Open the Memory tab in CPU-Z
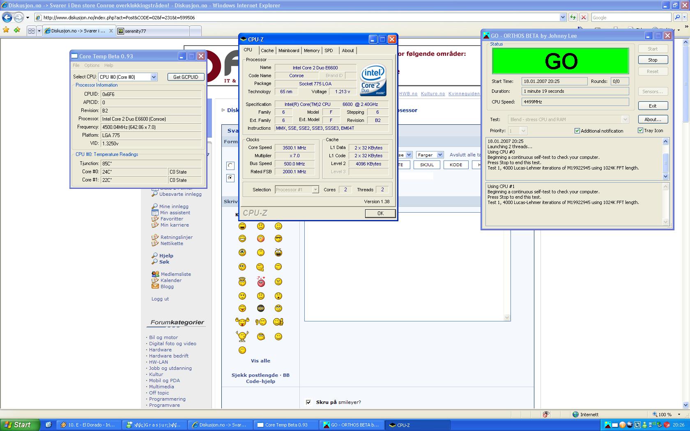This screenshot has width=690, height=431. 312,50
